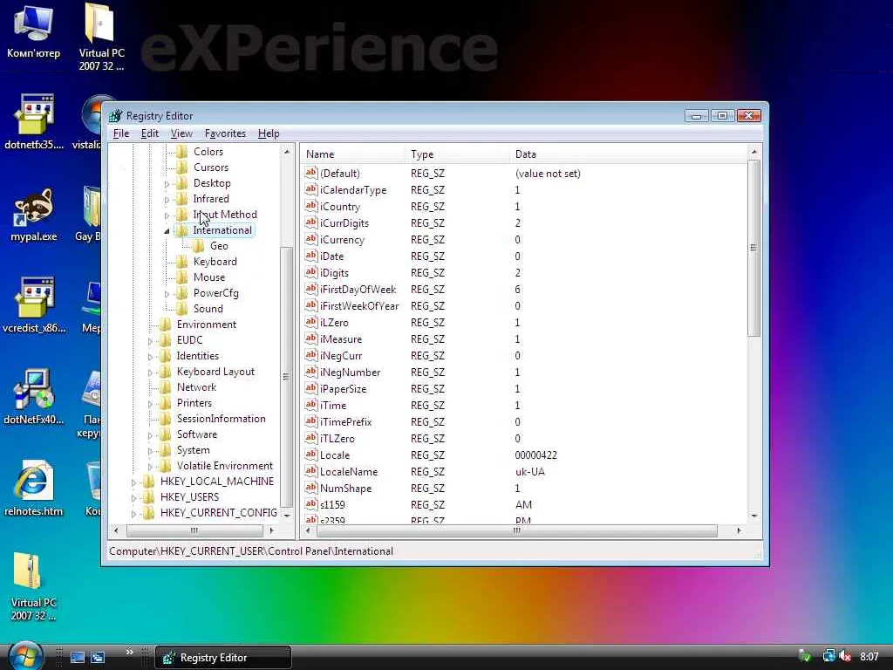Image resolution: width=893 pixels, height=670 pixels.
Task: Select the NumShape value
Action: [345, 489]
